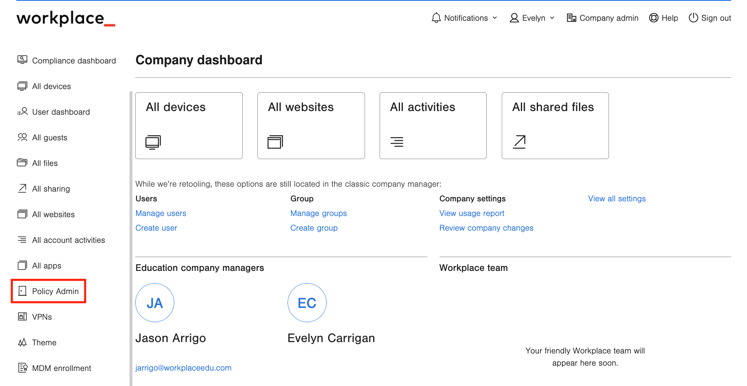Click the Theme sidebar icon
The width and height of the screenshot is (747, 386).
pos(22,342)
